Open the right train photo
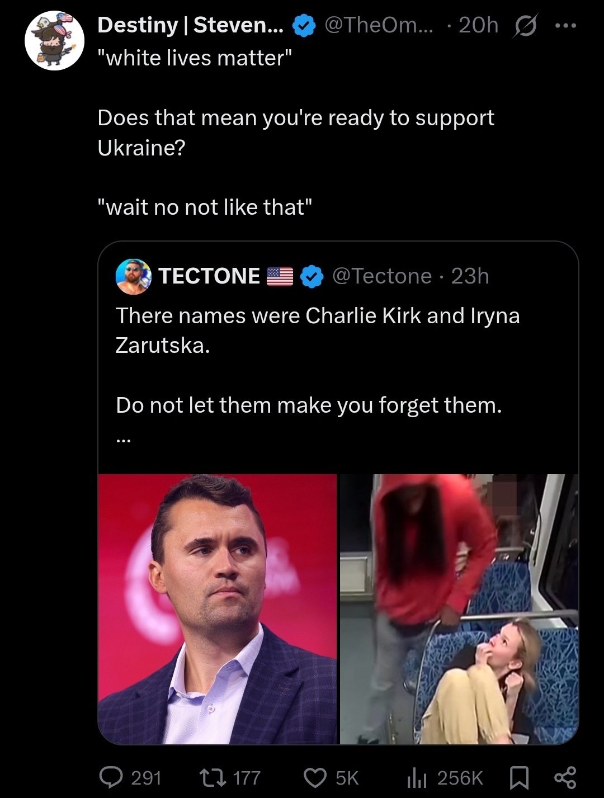This screenshot has height=798, width=604. coord(459,609)
